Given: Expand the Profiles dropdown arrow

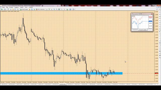Looking at the screenshot, I should point(6,9).
